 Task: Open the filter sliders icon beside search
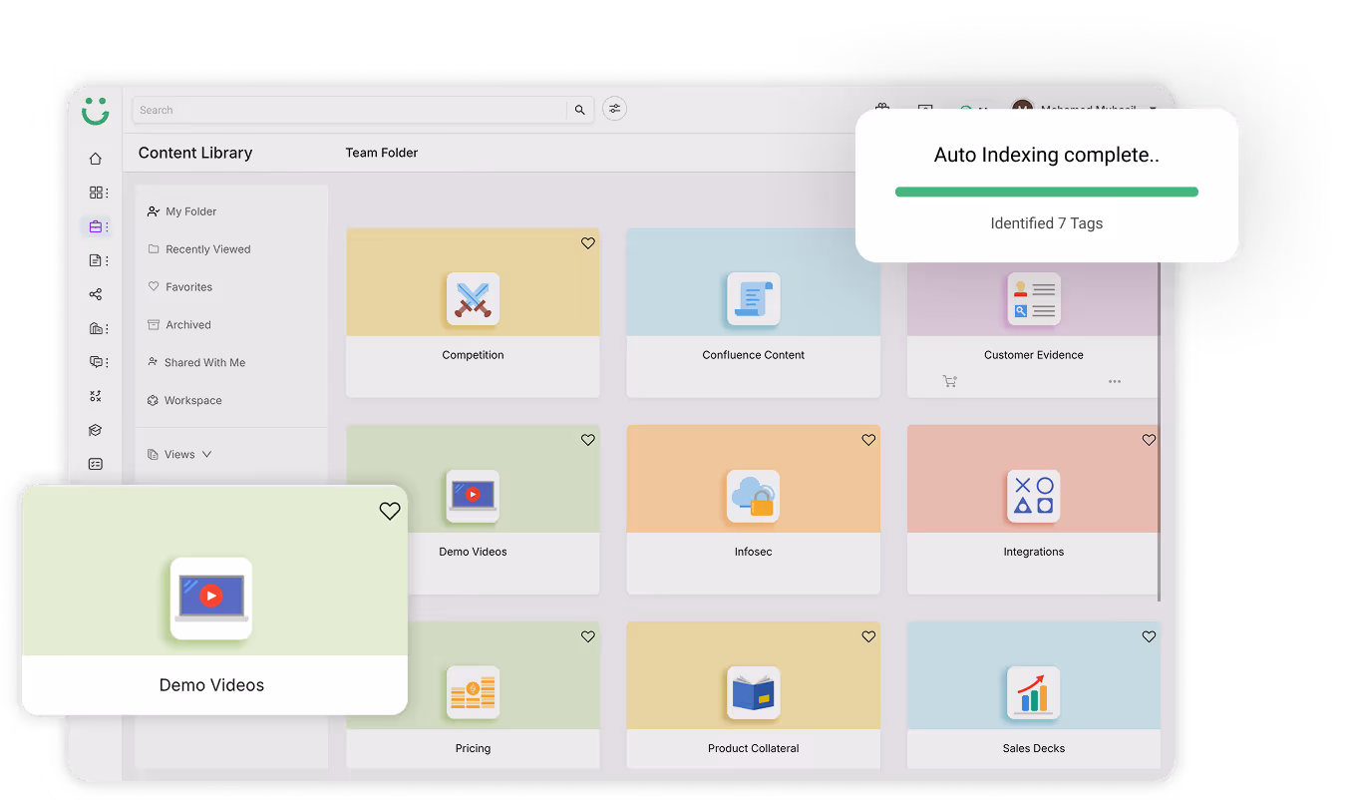tap(615, 110)
